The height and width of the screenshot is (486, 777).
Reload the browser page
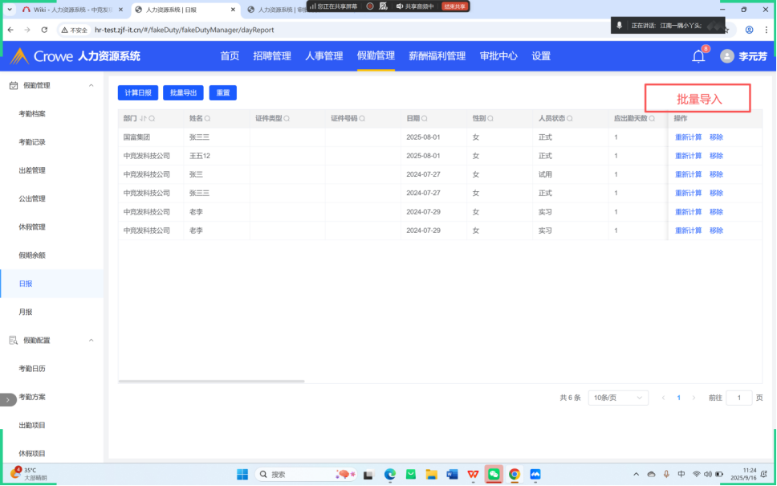click(44, 30)
